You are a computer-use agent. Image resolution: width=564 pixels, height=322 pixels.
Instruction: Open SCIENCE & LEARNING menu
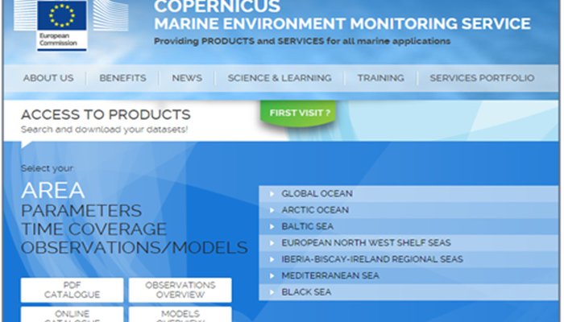coord(280,78)
